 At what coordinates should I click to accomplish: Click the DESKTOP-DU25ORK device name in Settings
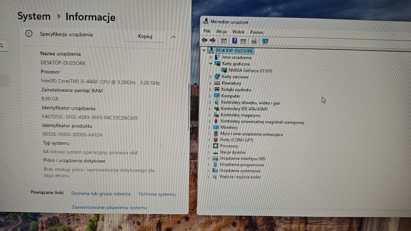(x=63, y=63)
